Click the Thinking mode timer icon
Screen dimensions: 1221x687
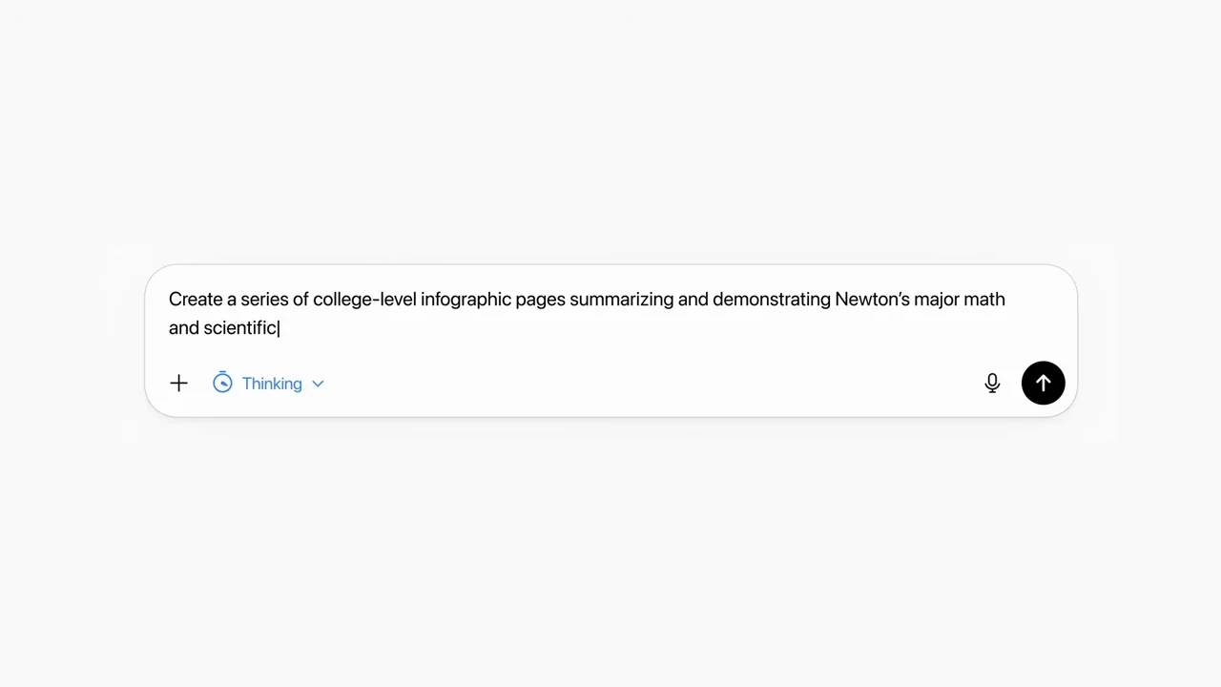pos(222,383)
